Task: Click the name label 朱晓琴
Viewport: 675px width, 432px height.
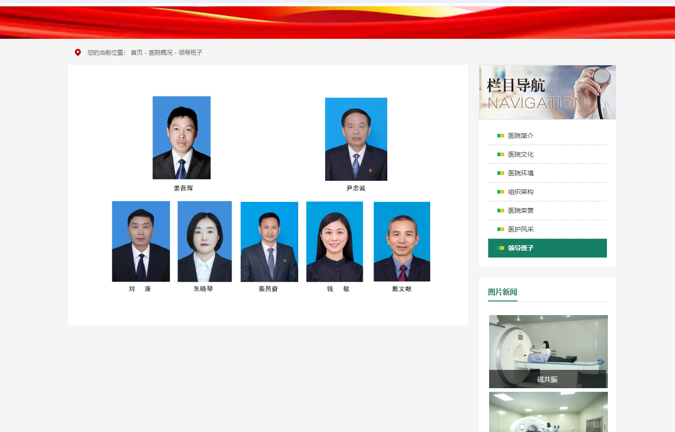Action: [203, 289]
